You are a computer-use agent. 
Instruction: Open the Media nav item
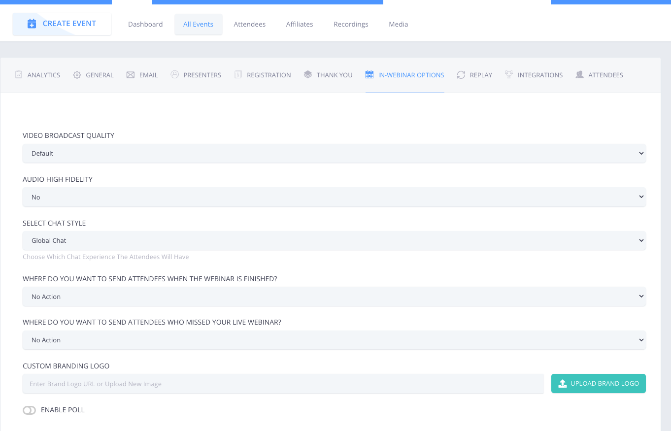pos(399,24)
